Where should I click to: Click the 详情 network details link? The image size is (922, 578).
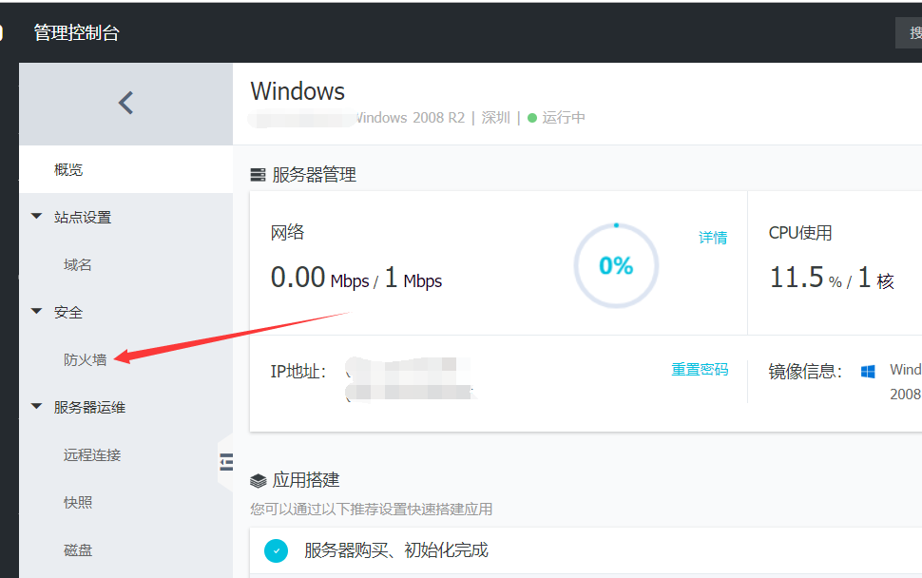pyautogui.click(x=713, y=238)
